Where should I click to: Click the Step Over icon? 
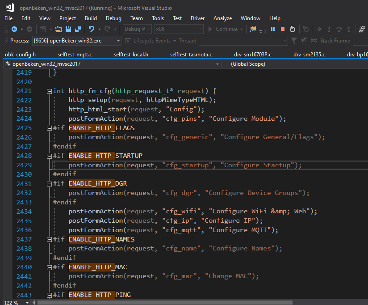click(x=339, y=29)
